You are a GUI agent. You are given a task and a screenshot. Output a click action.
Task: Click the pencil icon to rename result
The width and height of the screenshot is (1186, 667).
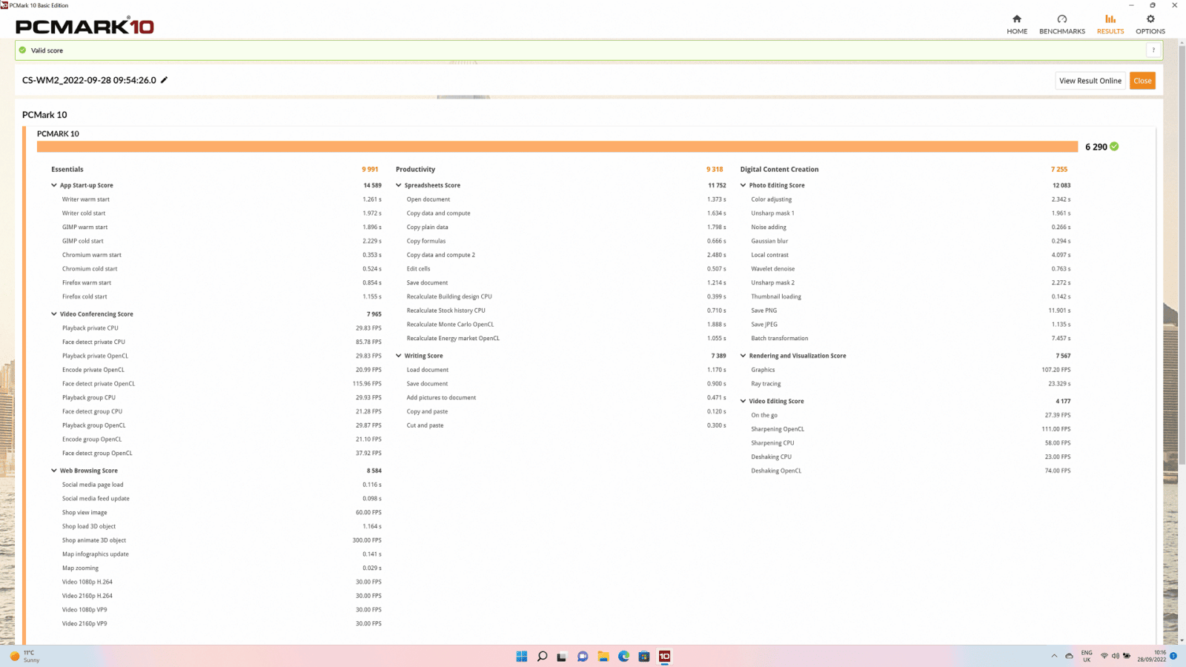pyautogui.click(x=165, y=80)
